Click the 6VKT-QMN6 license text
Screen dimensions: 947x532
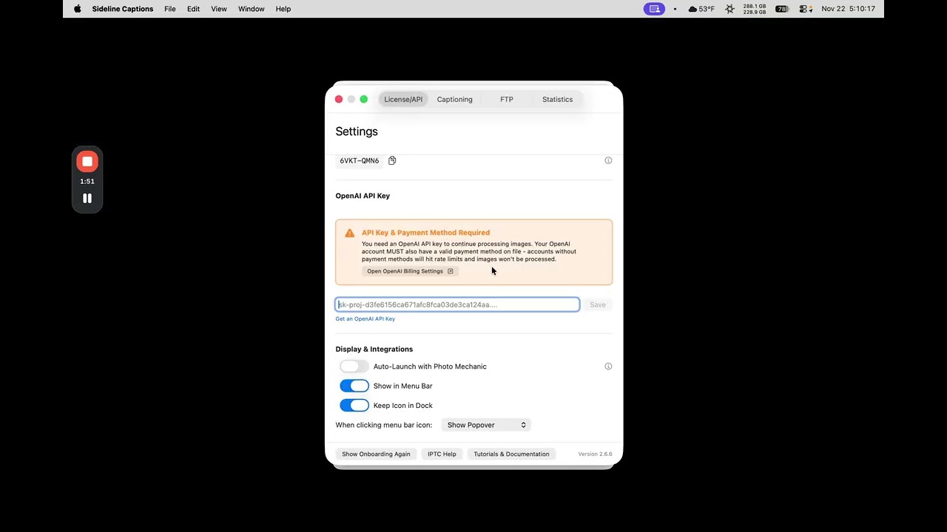[x=359, y=160]
